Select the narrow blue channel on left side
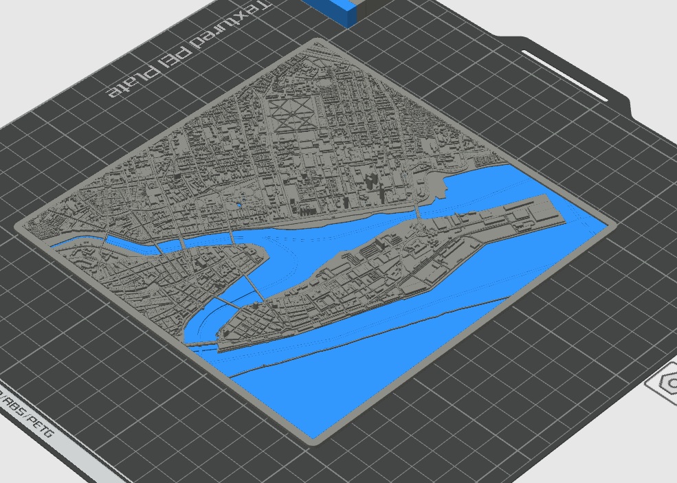The image size is (677, 483). 82,240
